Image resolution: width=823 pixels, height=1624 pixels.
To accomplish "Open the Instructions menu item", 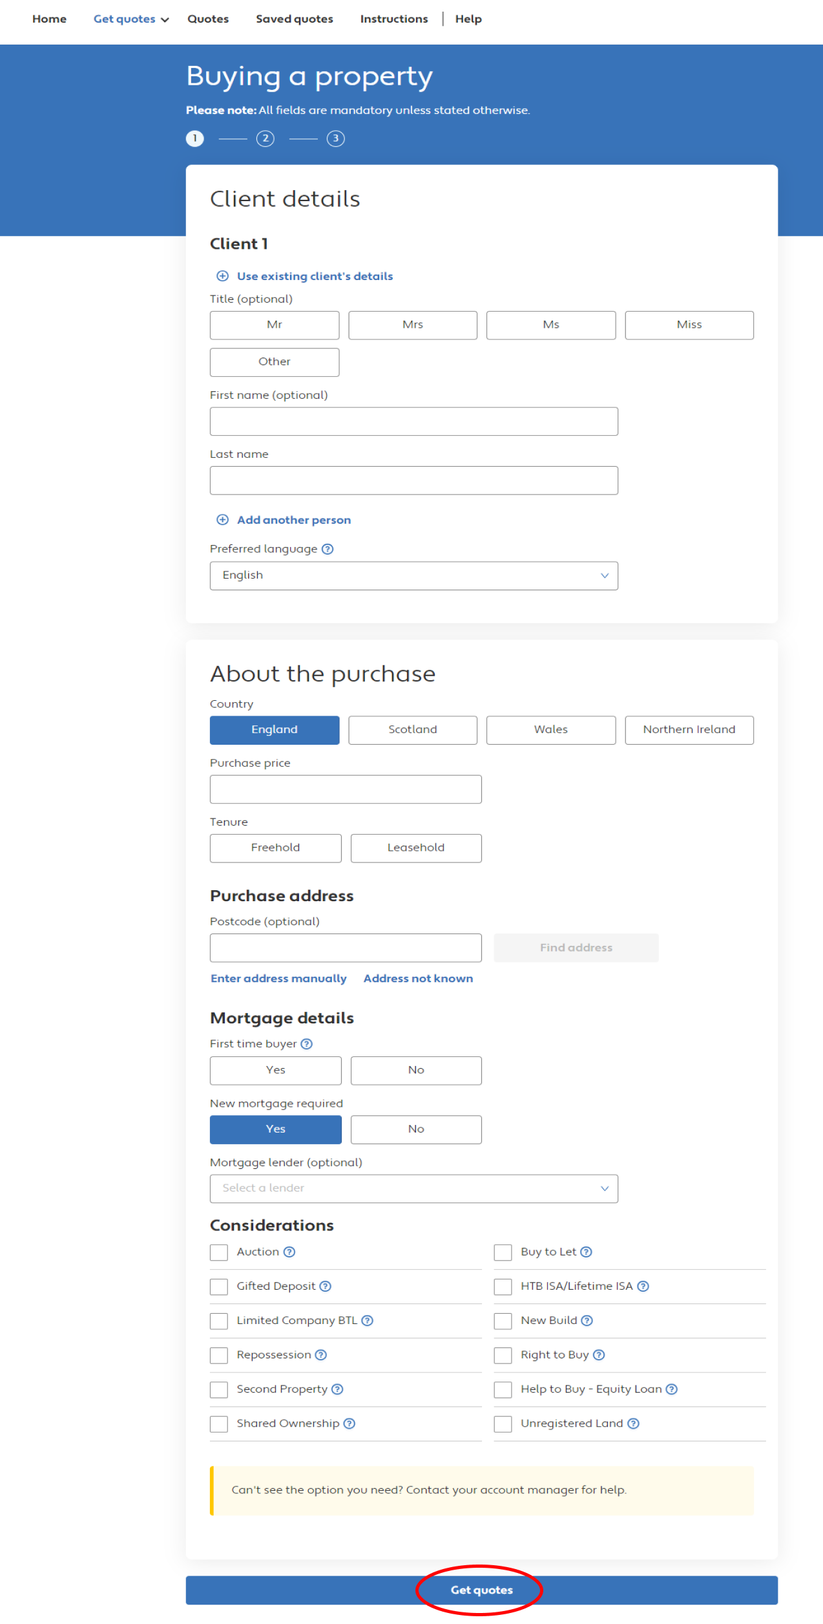I will click(x=393, y=19).
